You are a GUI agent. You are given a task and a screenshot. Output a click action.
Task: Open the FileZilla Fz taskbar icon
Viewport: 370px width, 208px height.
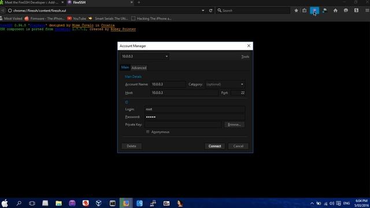(x=166, y=203)
